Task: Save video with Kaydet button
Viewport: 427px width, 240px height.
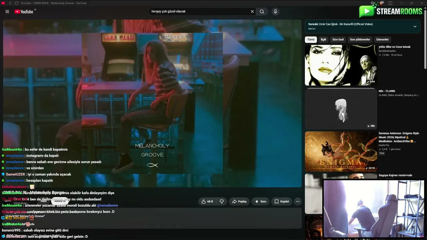Action: point(282,201)
